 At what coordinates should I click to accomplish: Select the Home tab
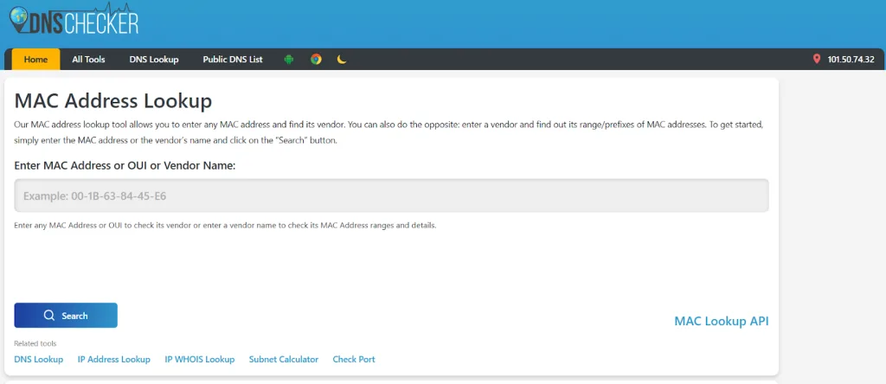pos(35,60)
